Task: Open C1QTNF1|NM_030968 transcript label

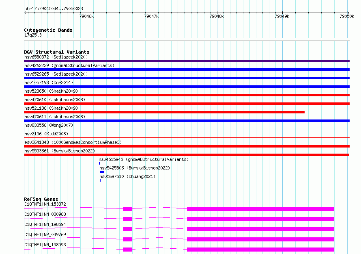Action: point(45,214)
